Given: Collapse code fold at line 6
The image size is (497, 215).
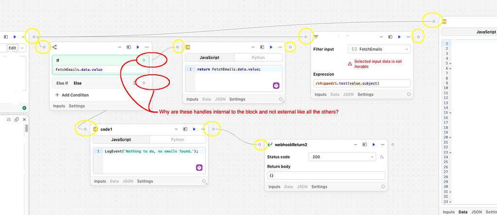Looking at the screenshot, I should pyautogui.click(x=450, y=68).
